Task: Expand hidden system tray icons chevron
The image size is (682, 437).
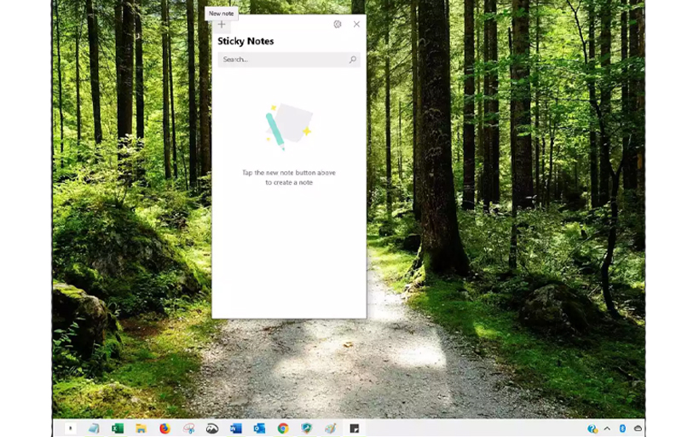Action: click(607, 428)
